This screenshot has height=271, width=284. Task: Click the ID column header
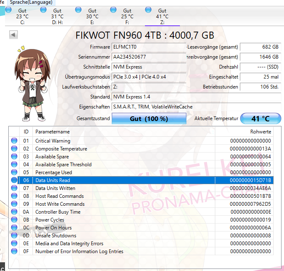coord(26,132)
